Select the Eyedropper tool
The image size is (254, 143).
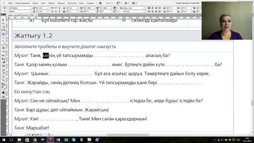point(3,73)
